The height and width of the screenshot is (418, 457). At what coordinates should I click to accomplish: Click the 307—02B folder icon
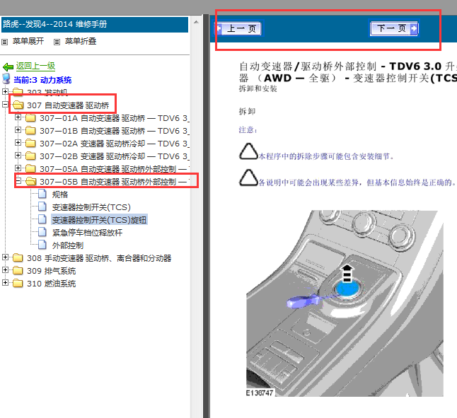pos(30,156)
